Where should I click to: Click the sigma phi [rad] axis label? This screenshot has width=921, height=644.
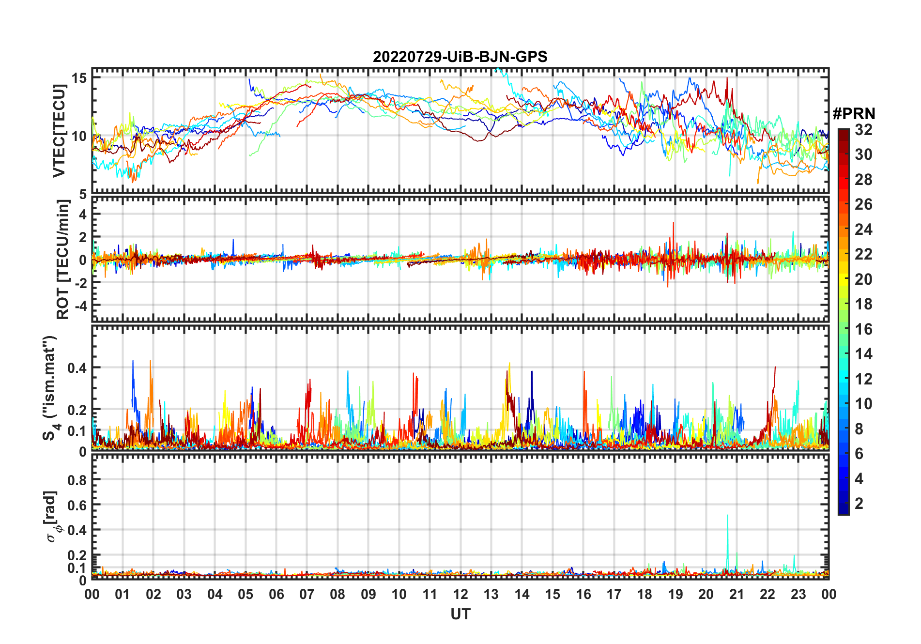pos(53,517)
